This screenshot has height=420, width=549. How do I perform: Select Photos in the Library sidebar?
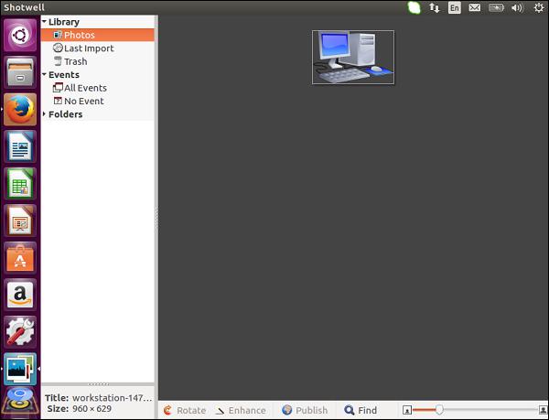(79, 36)
